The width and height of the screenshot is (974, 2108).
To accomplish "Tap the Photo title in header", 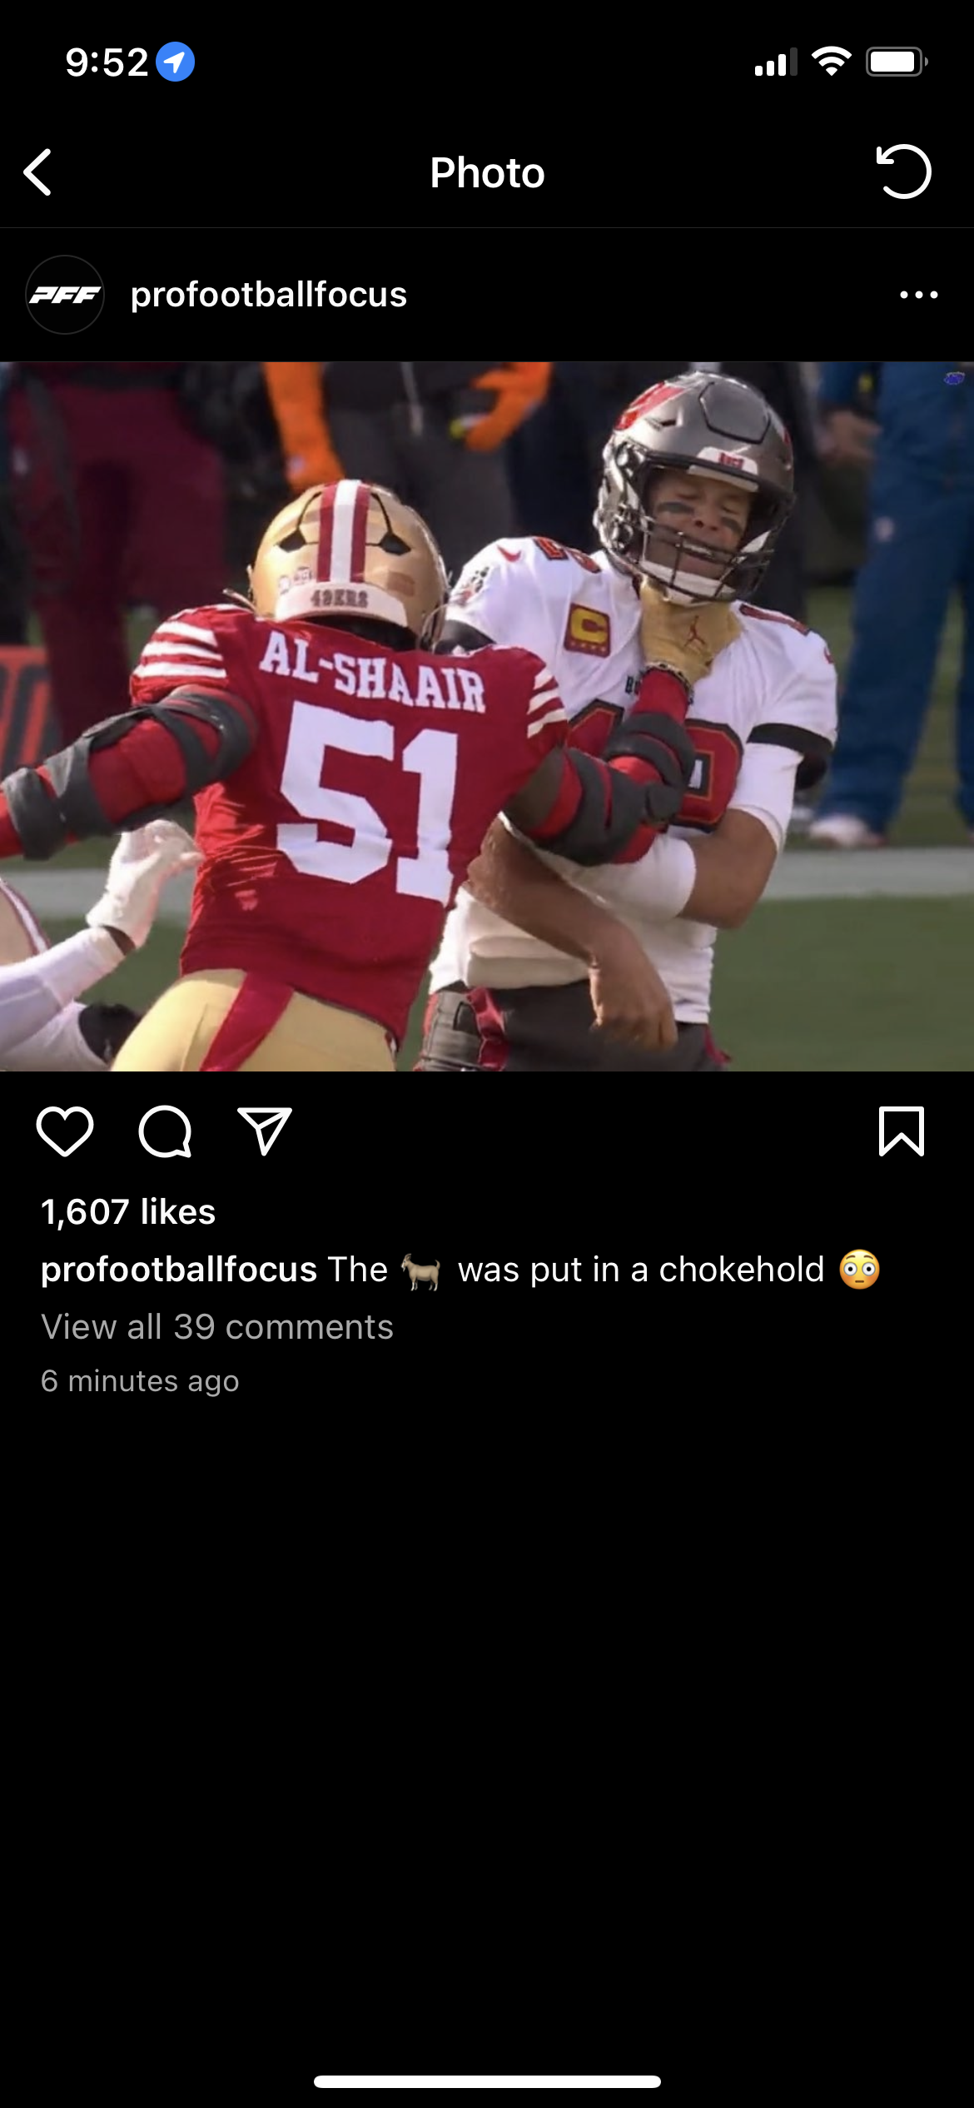I will pyautogui.click(x=487, y=172).
